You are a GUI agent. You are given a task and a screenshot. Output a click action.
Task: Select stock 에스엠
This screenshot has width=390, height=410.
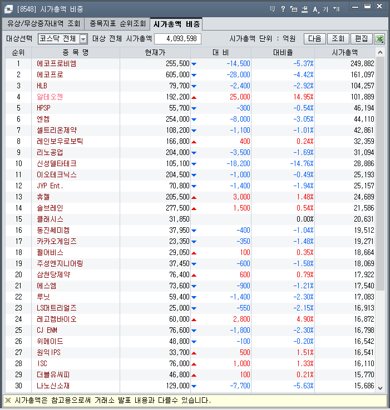47,286
